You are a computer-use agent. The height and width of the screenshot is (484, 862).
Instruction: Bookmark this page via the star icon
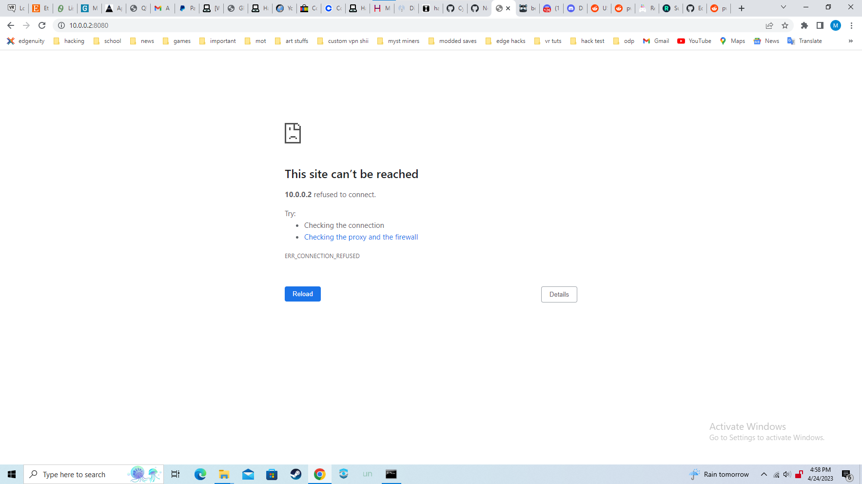(x=785, y=25)
